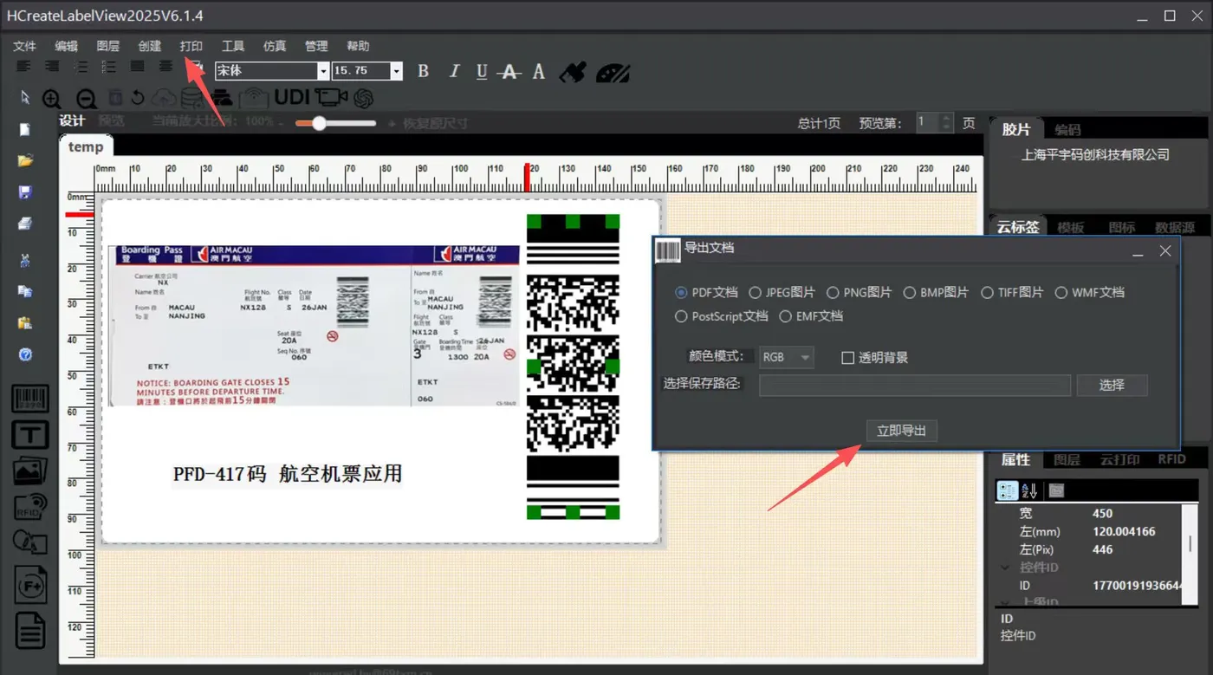Viewport: 1213px width, 675px height.
Task: Apply italic formatting with I icon
Action: coord(453,72)
